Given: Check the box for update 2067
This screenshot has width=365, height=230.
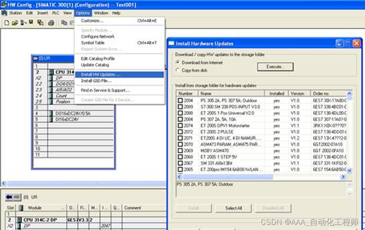Looking at the screenshot, I should point(180,163).
